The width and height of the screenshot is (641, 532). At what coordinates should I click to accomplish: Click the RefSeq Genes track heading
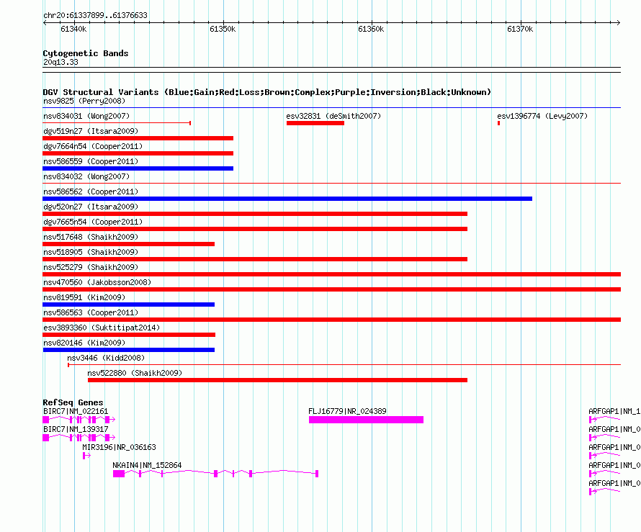[73, 402]
